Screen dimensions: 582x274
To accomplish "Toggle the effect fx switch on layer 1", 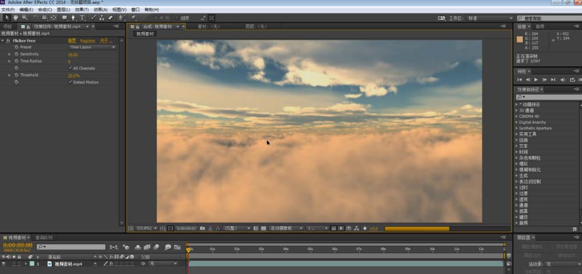I will click(110, 264).
